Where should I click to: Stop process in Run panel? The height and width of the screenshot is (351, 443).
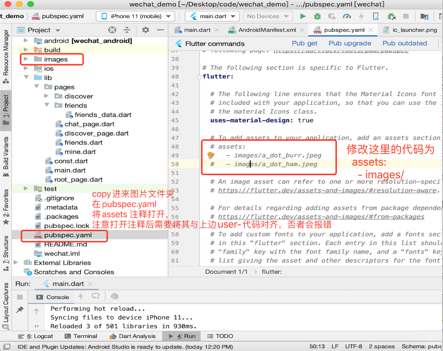click(20, 297)
